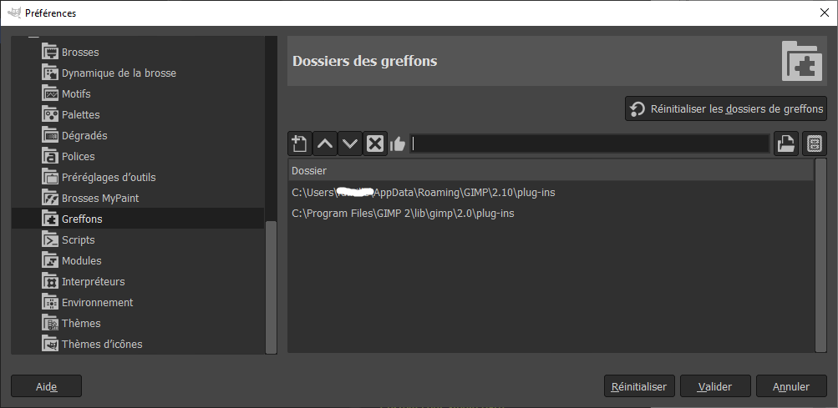
Task: Add a new folder with the new-document icon
Action: (300, 144)
